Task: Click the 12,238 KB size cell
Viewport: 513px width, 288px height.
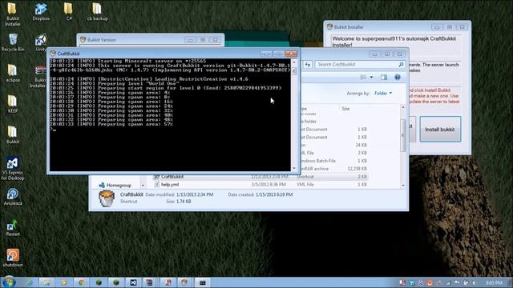Action: coord(357,169)
